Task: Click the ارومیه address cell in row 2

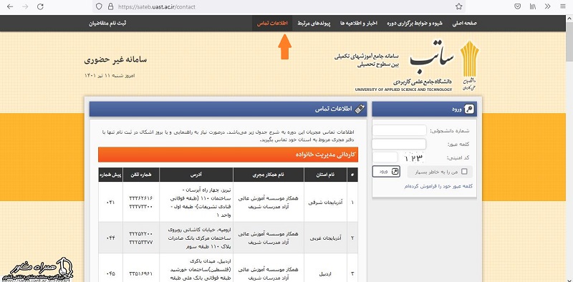Action: (x=196, y=238)
